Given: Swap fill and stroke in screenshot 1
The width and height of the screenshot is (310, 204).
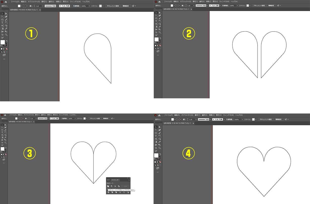Looking at the screenshot, I should 7,41.
